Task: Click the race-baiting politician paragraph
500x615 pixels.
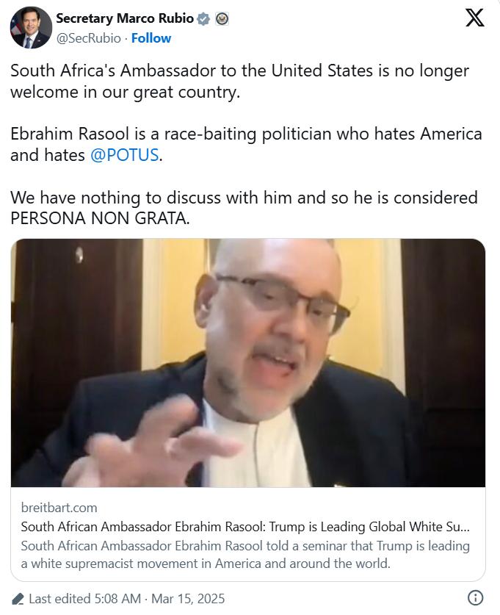Action: [246, 144]
